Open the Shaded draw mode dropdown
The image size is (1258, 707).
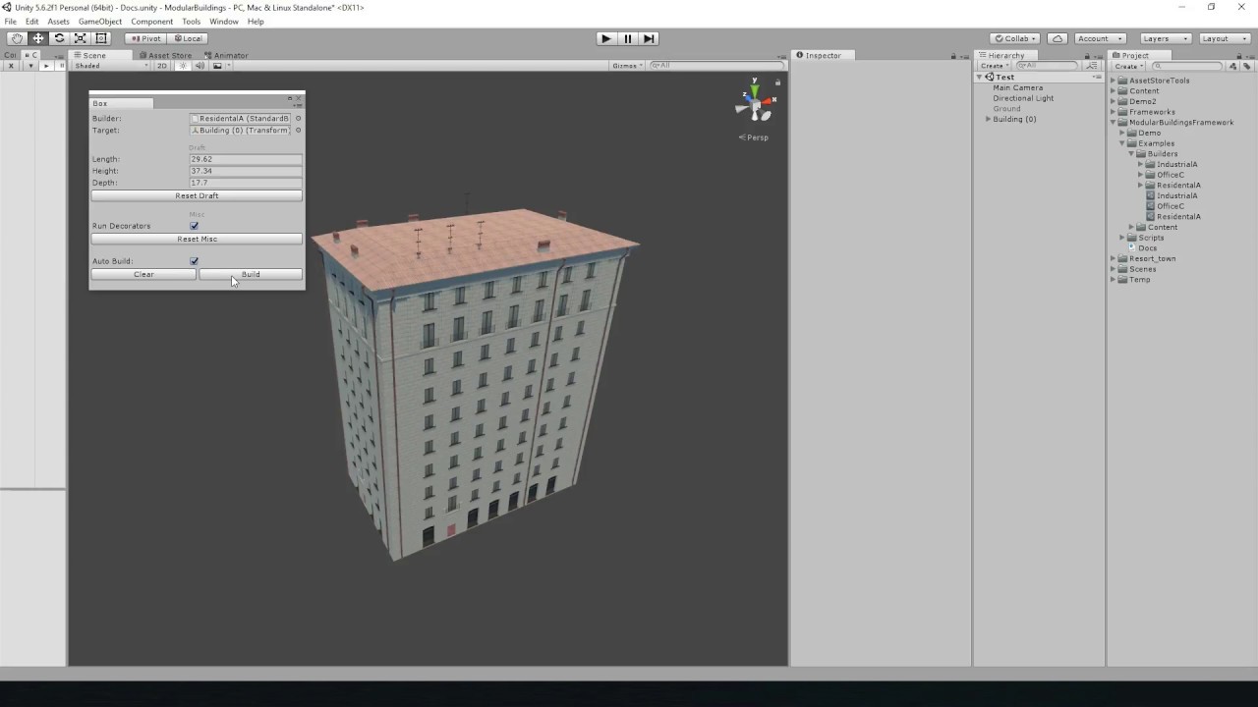pos(111,66)
